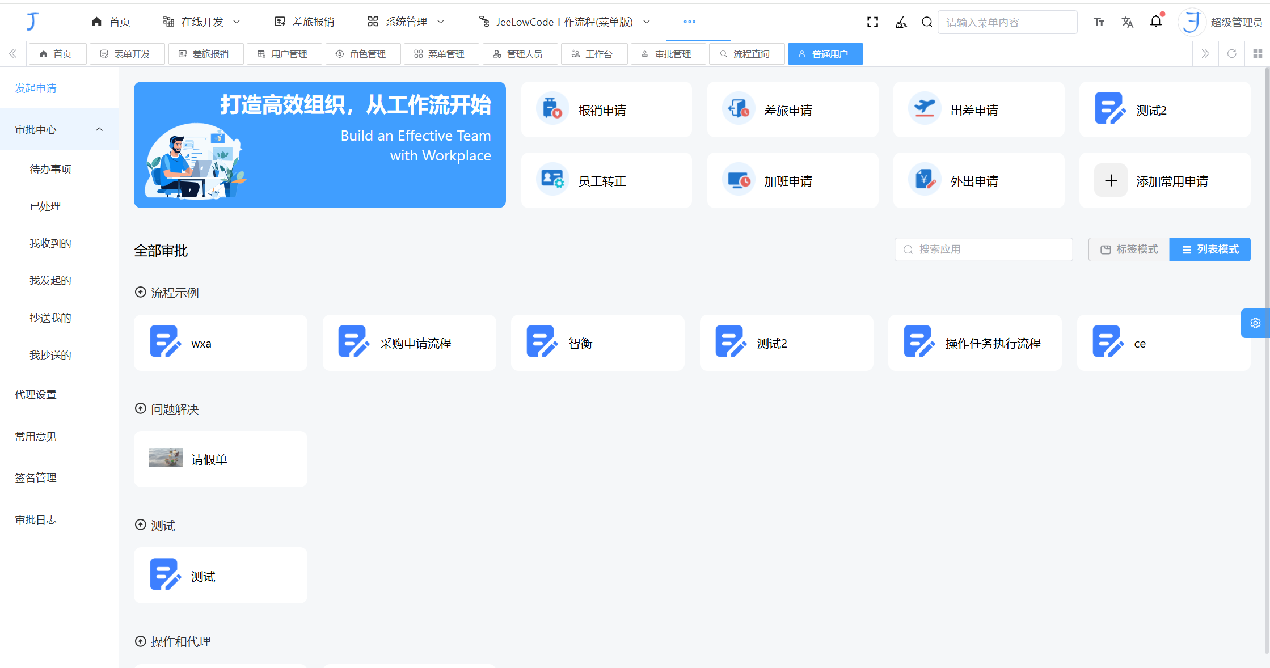
Task: Toggle the 普通用户 role button
Action: click(x=825, y=54)
